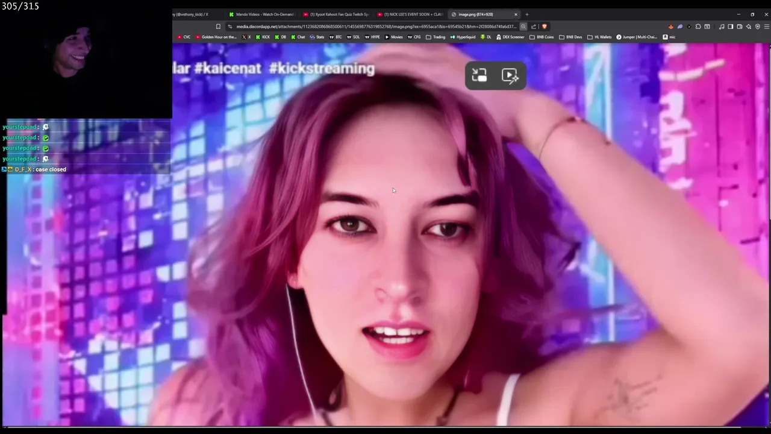Open the Brave VPN shield icon

[758, 27]
